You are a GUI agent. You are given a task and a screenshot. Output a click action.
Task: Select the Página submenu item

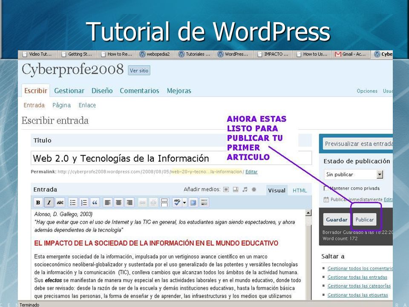coord(61,105)
